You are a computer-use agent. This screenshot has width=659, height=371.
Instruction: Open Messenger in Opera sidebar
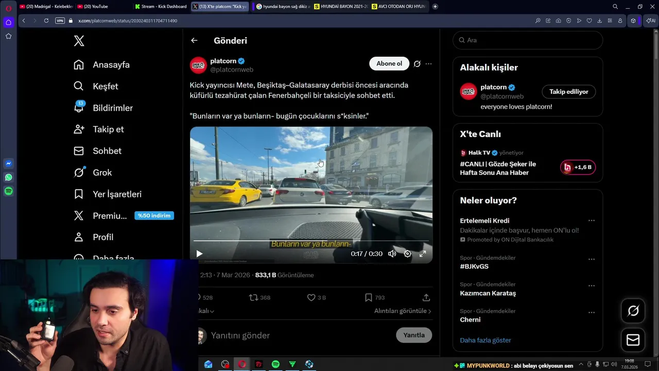pyautogui.click(x=8, y=163)
